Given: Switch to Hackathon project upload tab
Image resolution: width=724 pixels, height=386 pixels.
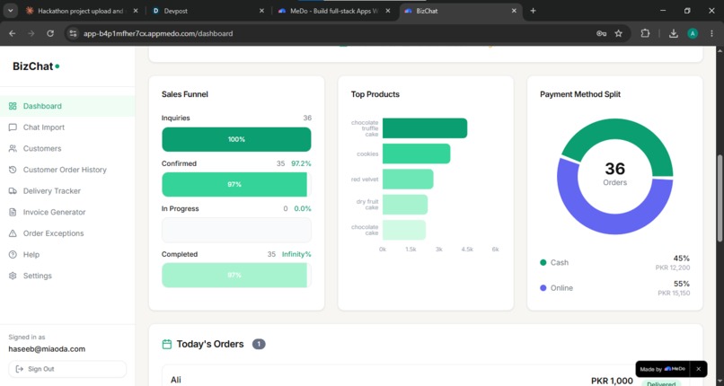Looking at the screenshot, I should [x=81, y=11].
